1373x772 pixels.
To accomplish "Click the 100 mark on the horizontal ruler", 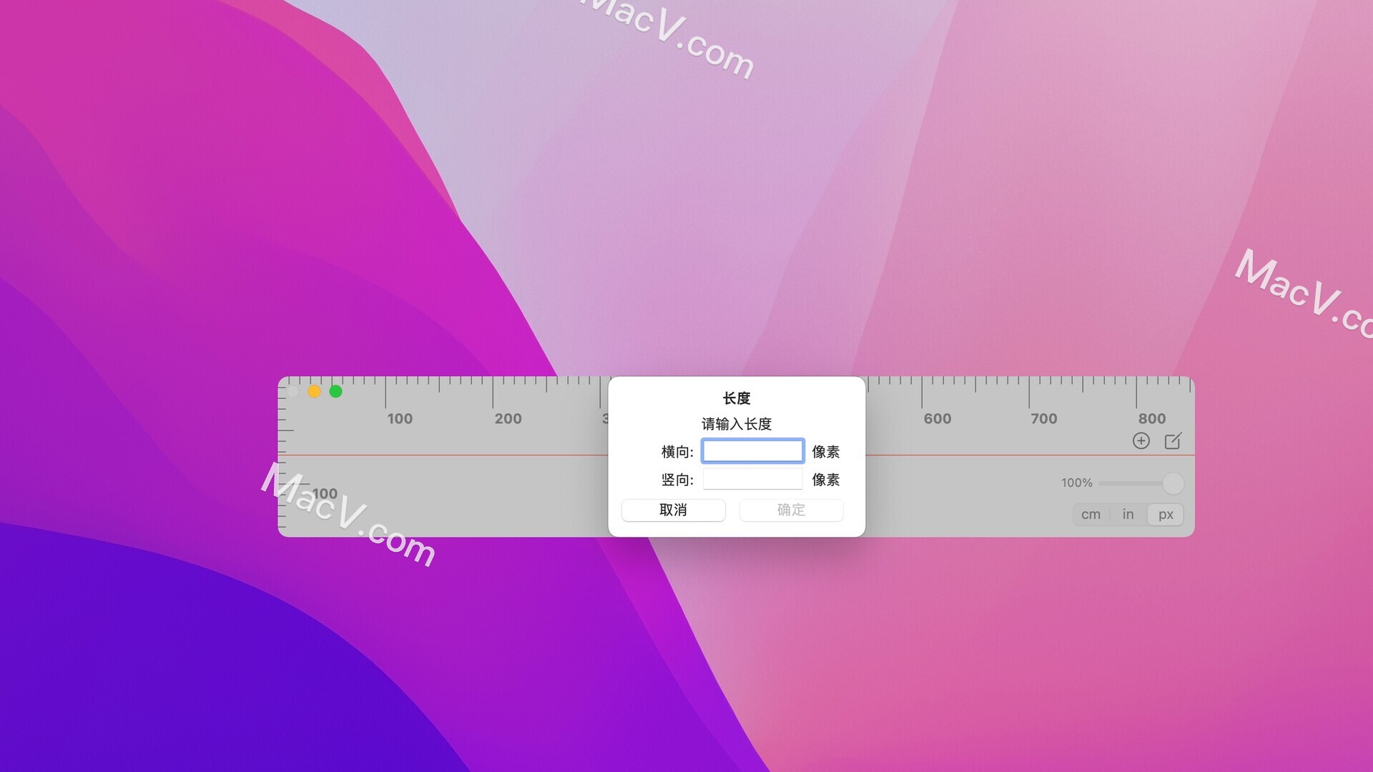I will (x=400, y=419).
